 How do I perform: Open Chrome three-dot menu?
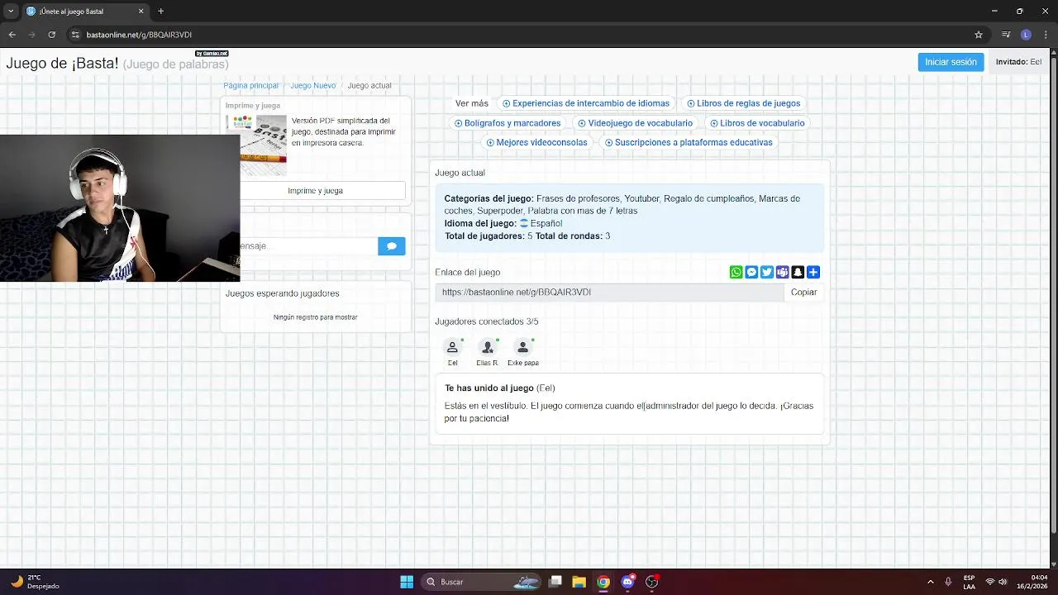(x=1045, y=35)
